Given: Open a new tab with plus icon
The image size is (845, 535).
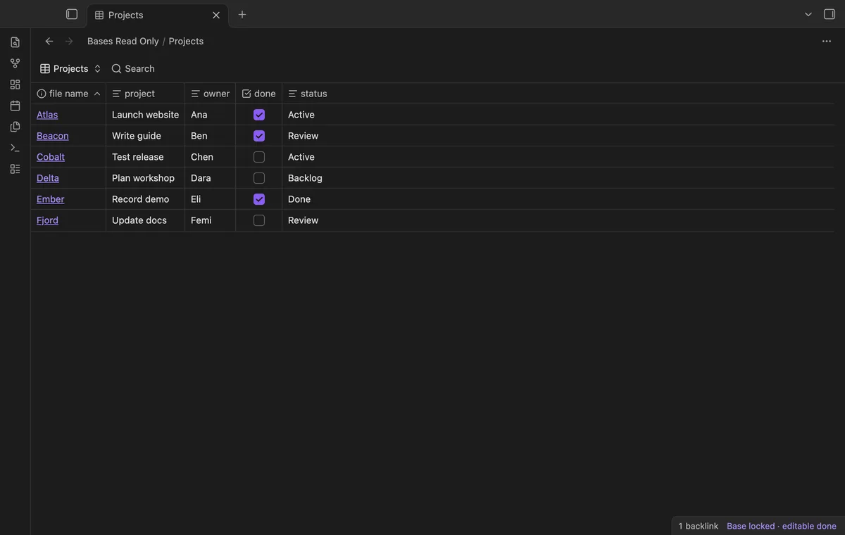Looking at the screenshot, I should click(x=242, y=14).
